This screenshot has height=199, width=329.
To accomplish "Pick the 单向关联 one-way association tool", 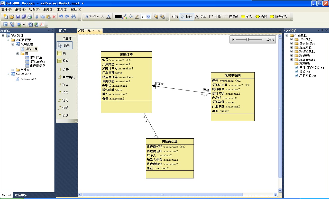I will (66, 77).
